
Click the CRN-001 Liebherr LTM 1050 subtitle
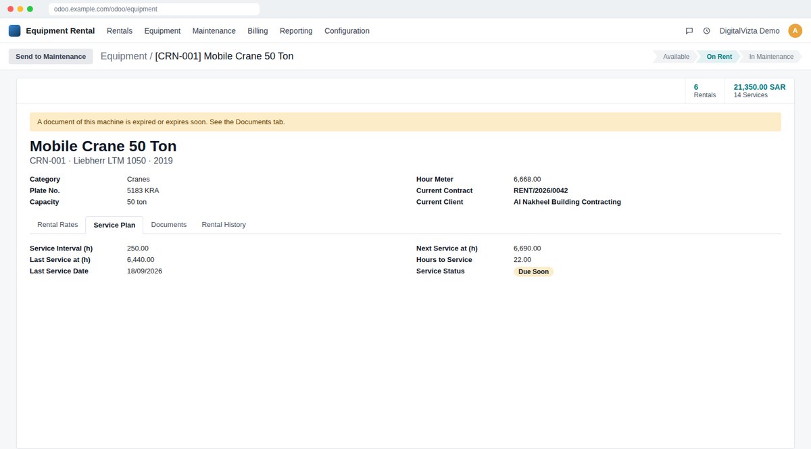[101, 161]
